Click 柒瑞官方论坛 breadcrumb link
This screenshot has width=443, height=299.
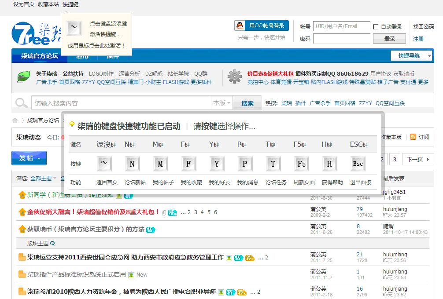[x=43, y=120]
